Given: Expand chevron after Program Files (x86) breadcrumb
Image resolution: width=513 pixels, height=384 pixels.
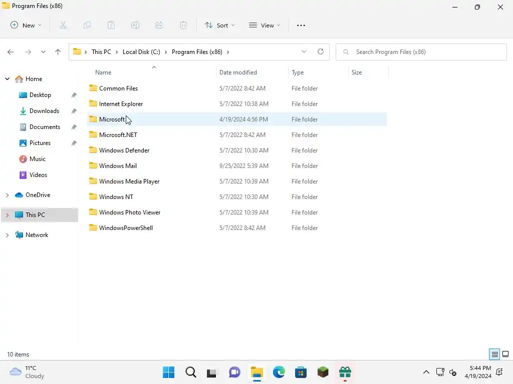Looking at the screenshot, I should (228, 52).
